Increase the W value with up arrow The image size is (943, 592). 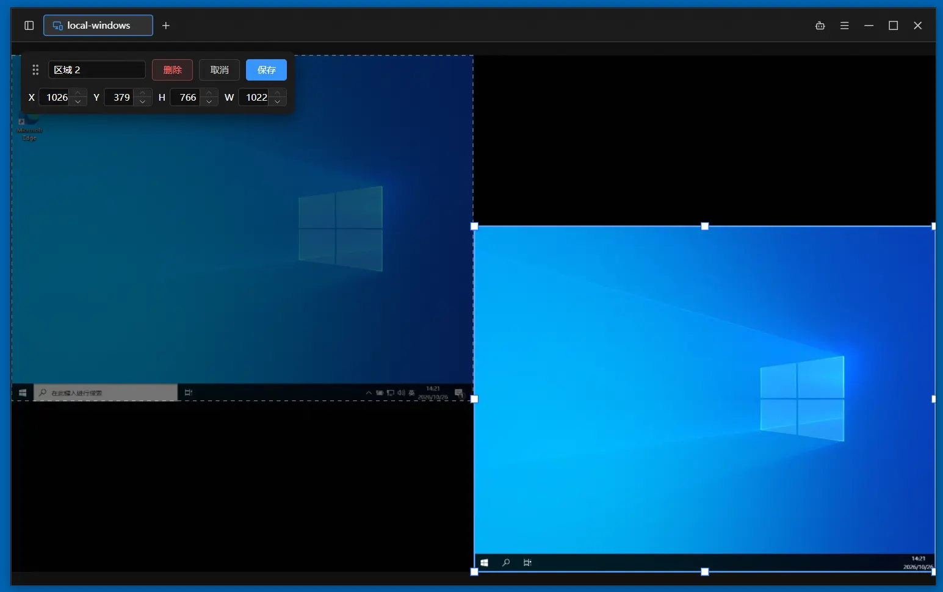[278, 93]
